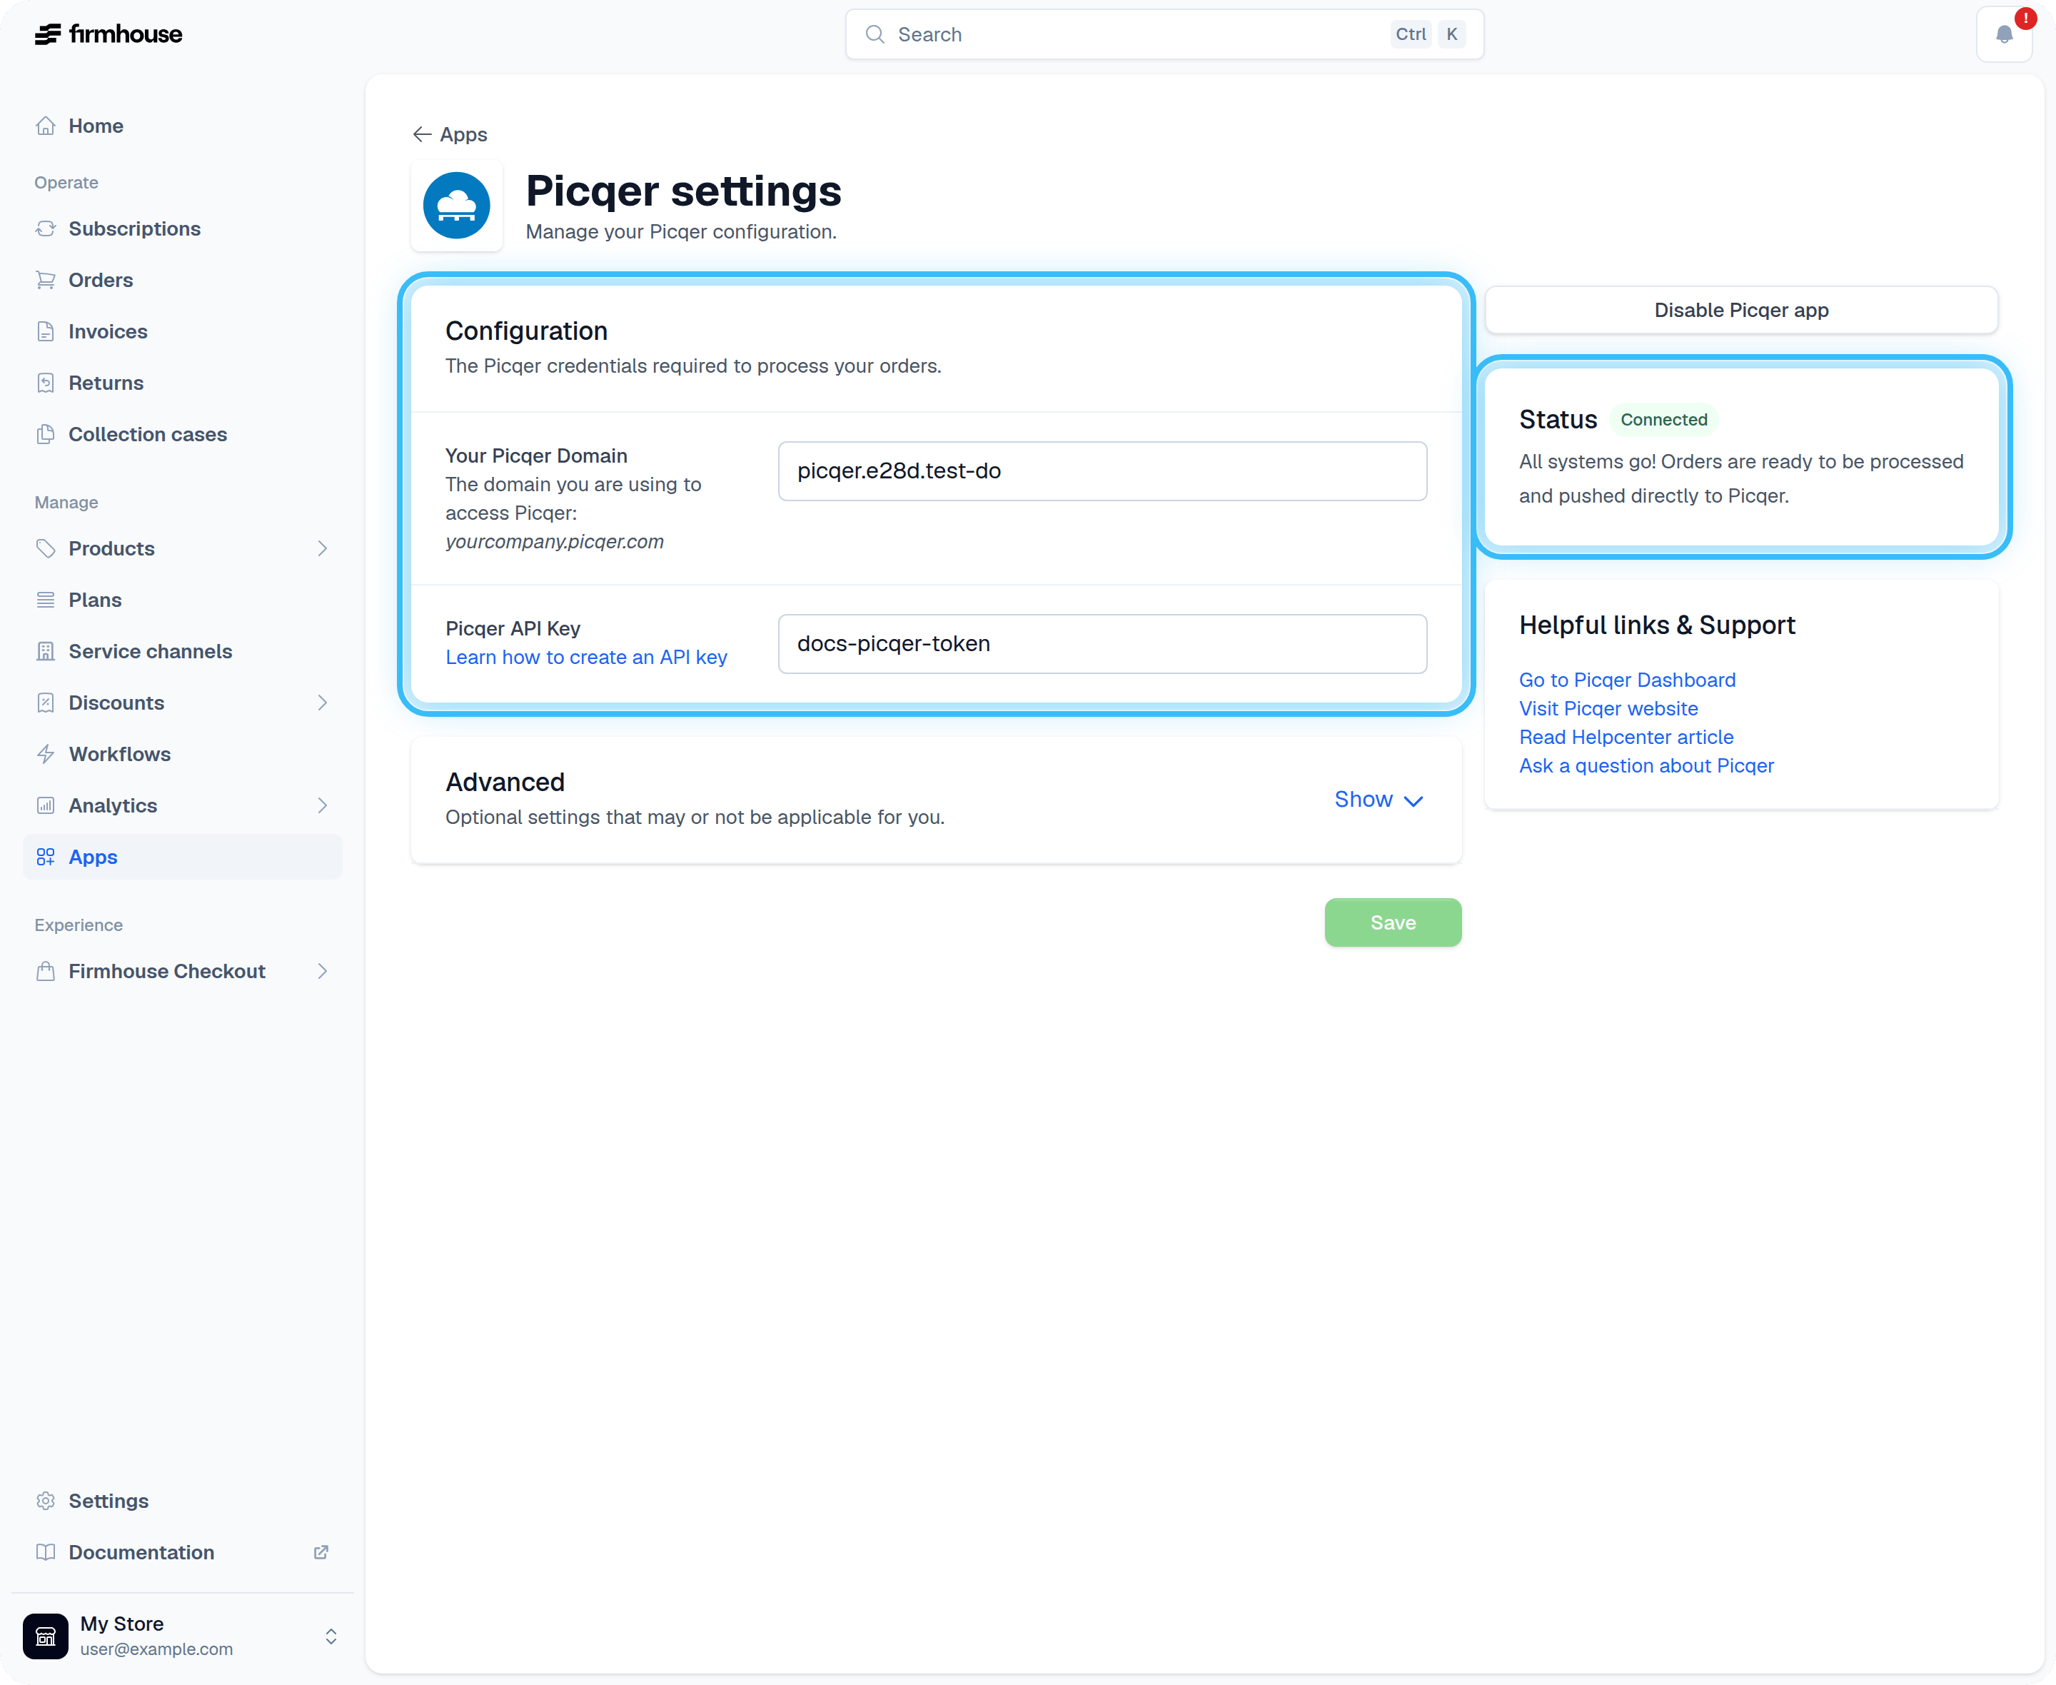The image size is (2056, 1685).
Task: Click the Orders cart icon
Action: tap(46, 281)
